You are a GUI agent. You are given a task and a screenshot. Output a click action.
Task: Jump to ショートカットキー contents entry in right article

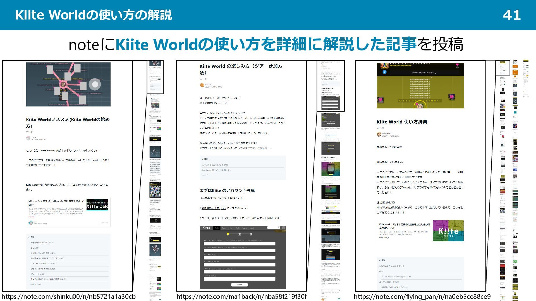(396, 277)
